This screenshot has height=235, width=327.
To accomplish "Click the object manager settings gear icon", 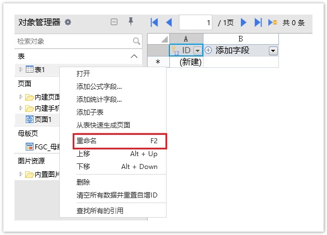I will 68,22.
